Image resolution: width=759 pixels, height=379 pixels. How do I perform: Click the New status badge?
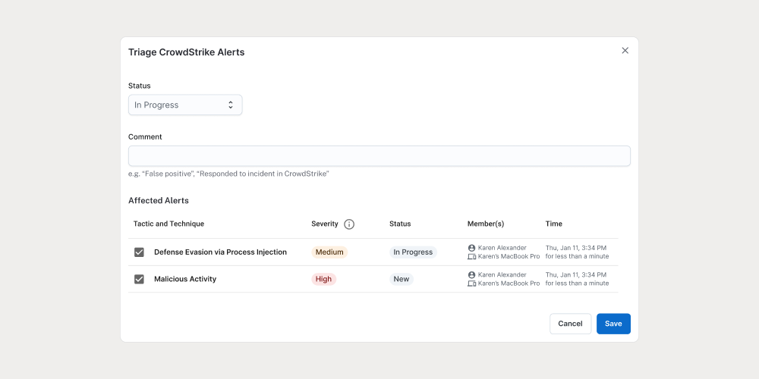tap(402, 279)
